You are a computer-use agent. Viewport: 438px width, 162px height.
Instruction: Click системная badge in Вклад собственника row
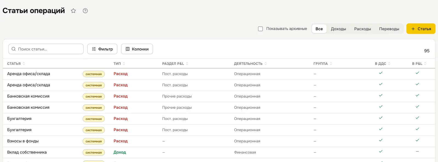coord(94,152)
